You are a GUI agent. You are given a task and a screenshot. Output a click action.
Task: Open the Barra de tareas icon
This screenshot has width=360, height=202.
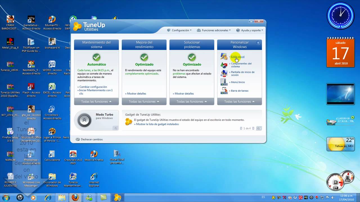224,91
